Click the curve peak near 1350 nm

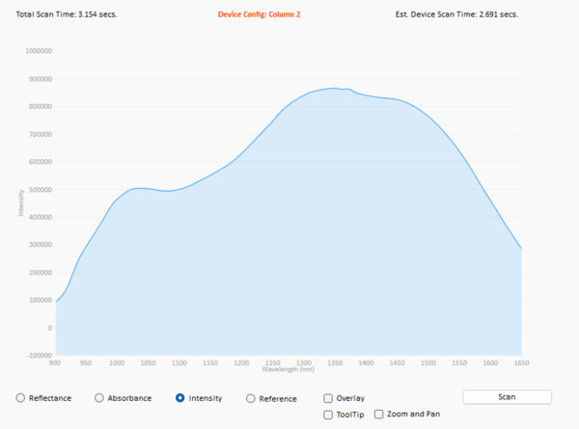333,89
